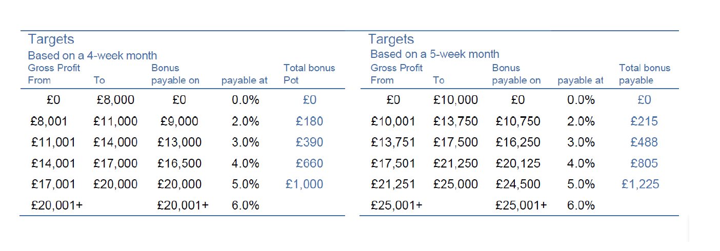Viewport: 720px width, 251px height.
Task: Click the £805 bonus payable value
Action: tap(644, 163)
